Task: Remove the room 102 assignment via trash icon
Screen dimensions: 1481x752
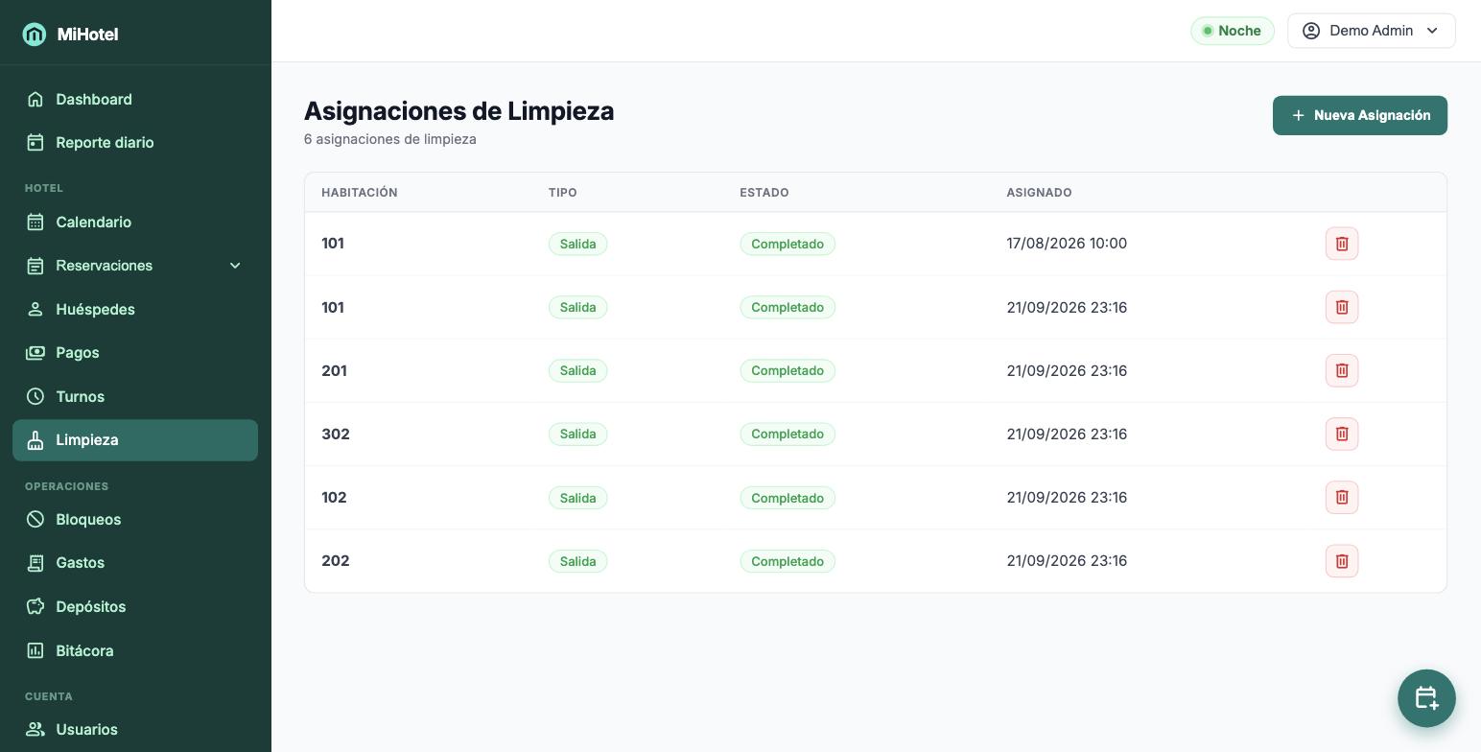Action: pos(1342,497)
